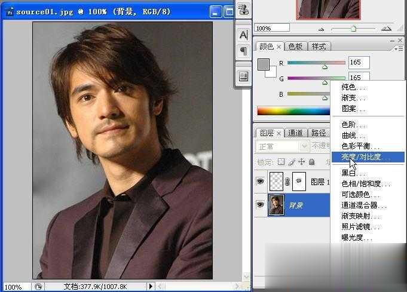The image size is (407, 292).
Task: Click the 图层 1 transparent layer thumbnail
Action: 277,182
